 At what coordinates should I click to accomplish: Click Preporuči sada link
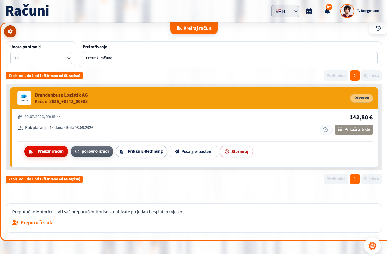click(x=33, y=223)
